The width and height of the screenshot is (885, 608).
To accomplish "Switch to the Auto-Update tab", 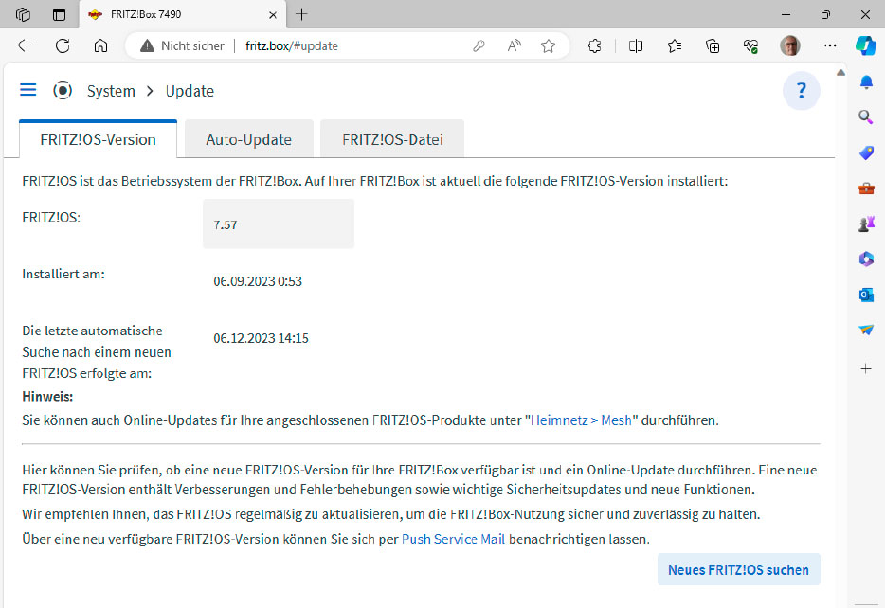I will click(248, 137).
